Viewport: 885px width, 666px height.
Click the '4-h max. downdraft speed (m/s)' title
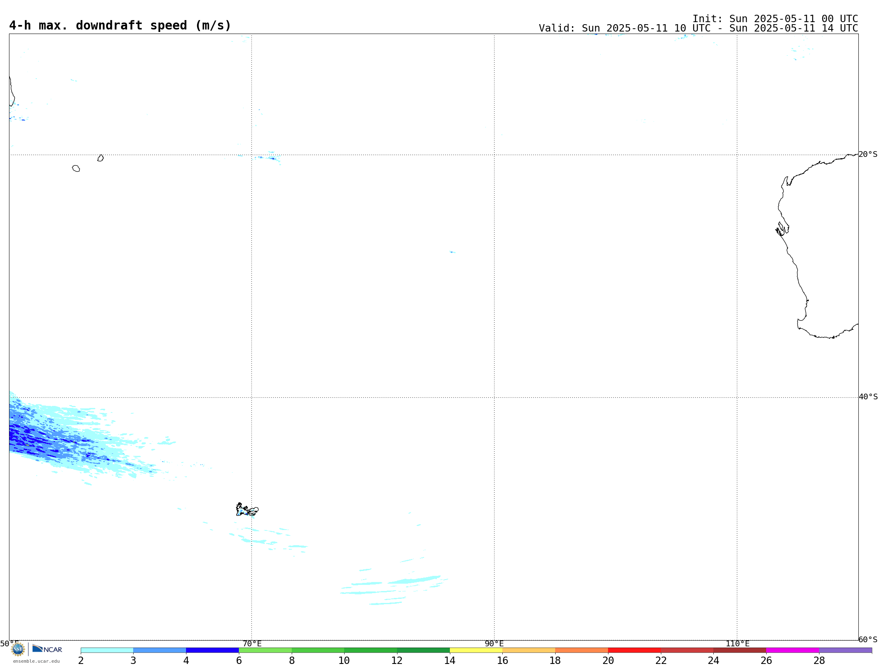coord(120,25)
